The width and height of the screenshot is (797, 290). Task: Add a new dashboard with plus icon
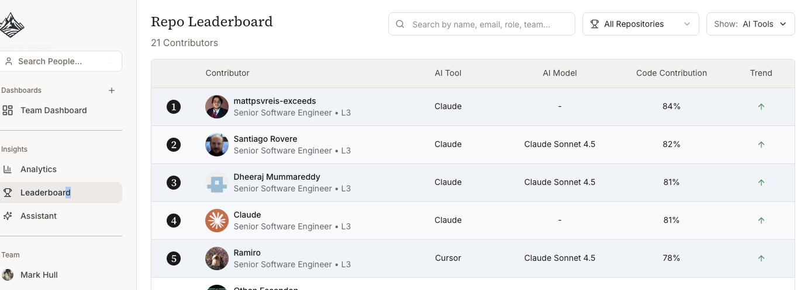[x=112, y=90]
